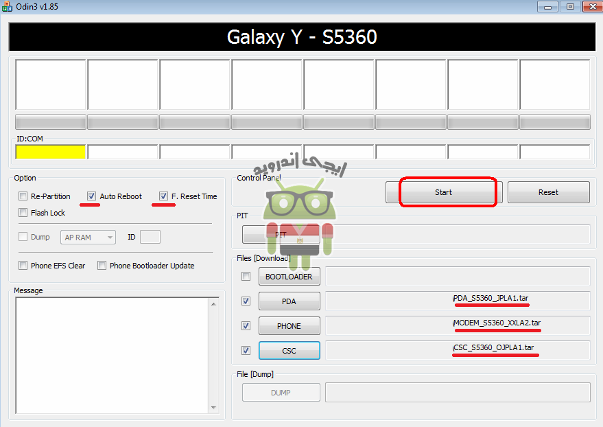
Task: Click the Message box scroll down arrow
Action: [x=214, y=407]
